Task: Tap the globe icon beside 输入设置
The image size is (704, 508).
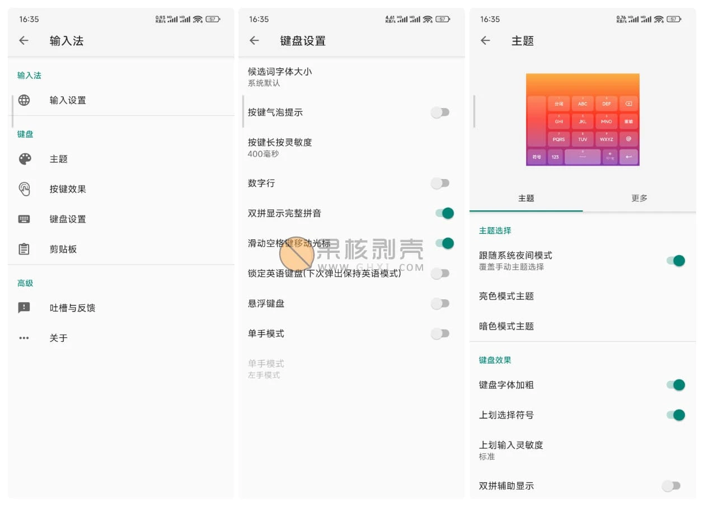Action: point(24,100)
